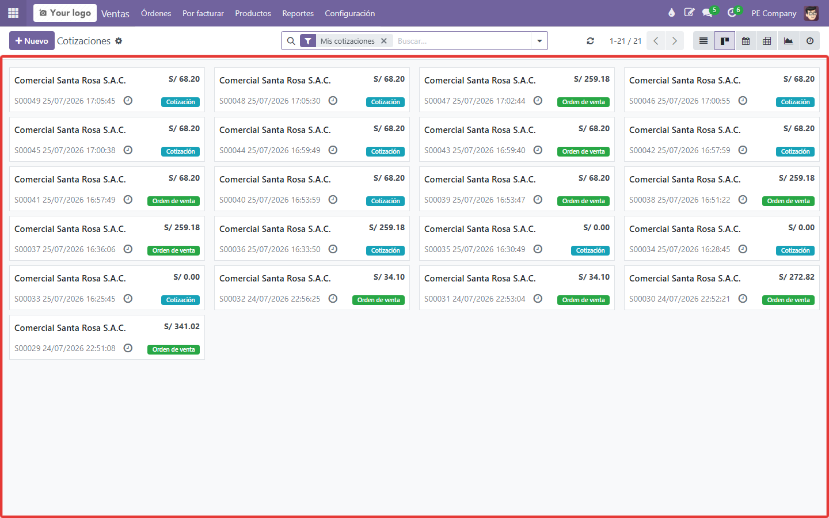The image size is (829, 518).
Task: Click the Cotización tag on S00049
Action: click(x=181, y=102)
